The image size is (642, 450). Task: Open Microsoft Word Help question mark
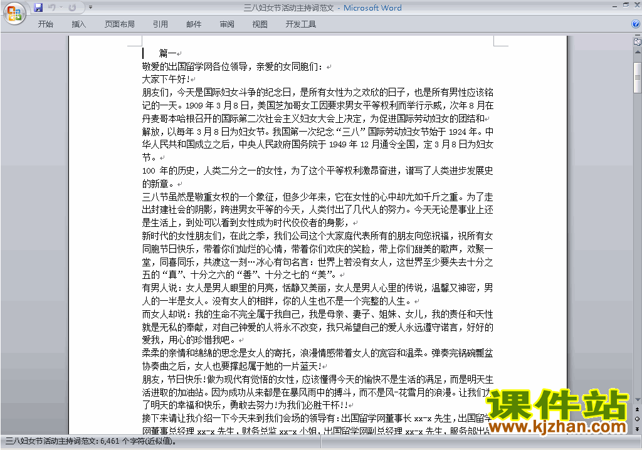point(636,24)
